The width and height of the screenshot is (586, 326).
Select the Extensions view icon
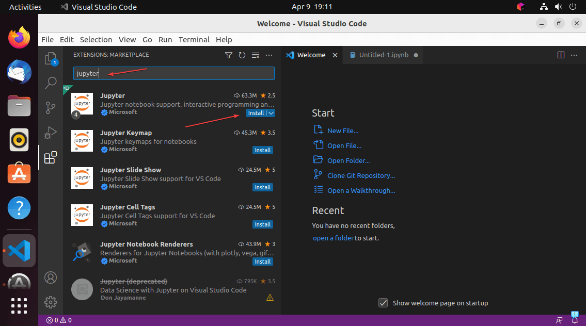(x=51, y=157)
